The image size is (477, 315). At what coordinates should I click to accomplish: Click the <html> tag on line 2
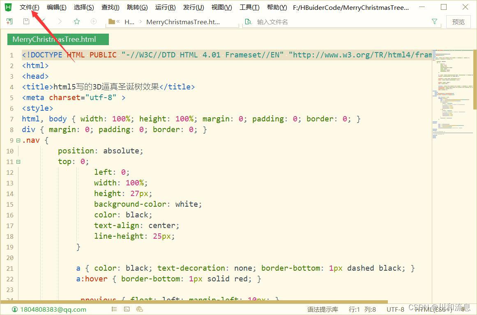tap(35, 66)
